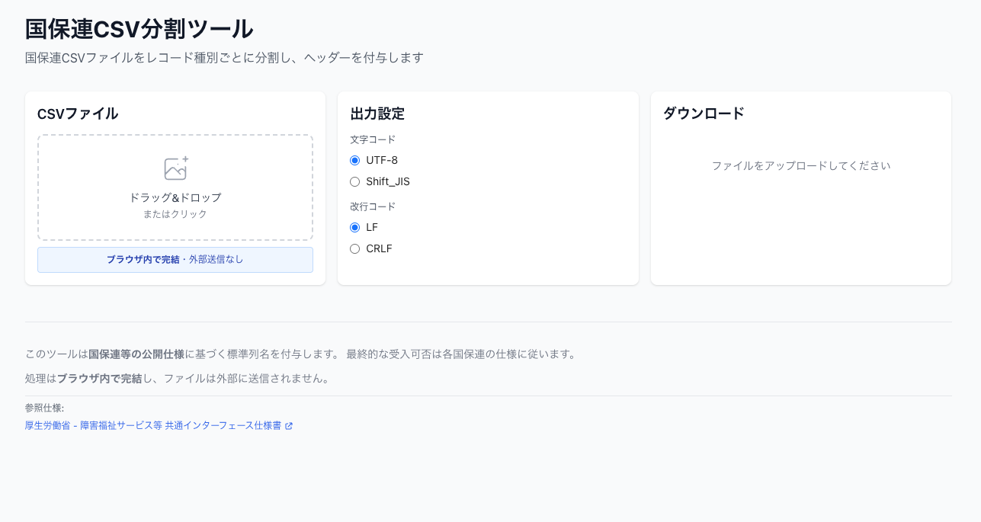Select LF for the 改行コード option
Image resolution: width=981 pixels, height=522 pixels.
tap(354, 227)
